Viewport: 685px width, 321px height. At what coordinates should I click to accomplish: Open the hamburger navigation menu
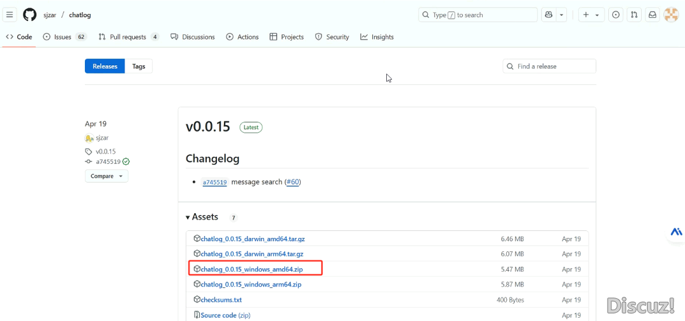pos(10,15)
